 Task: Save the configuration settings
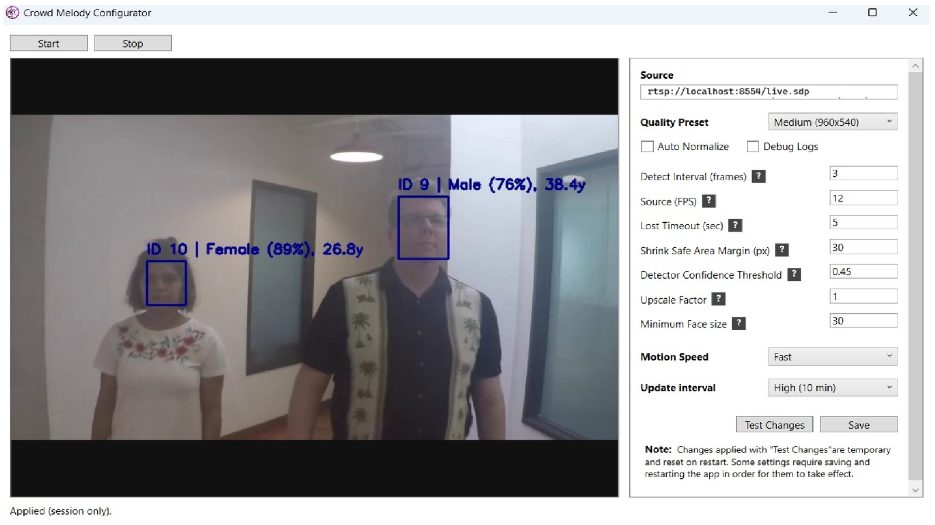point(858,425)
